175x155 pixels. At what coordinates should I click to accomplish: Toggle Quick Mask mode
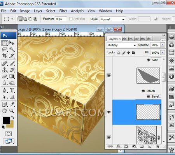coord(9,134)
